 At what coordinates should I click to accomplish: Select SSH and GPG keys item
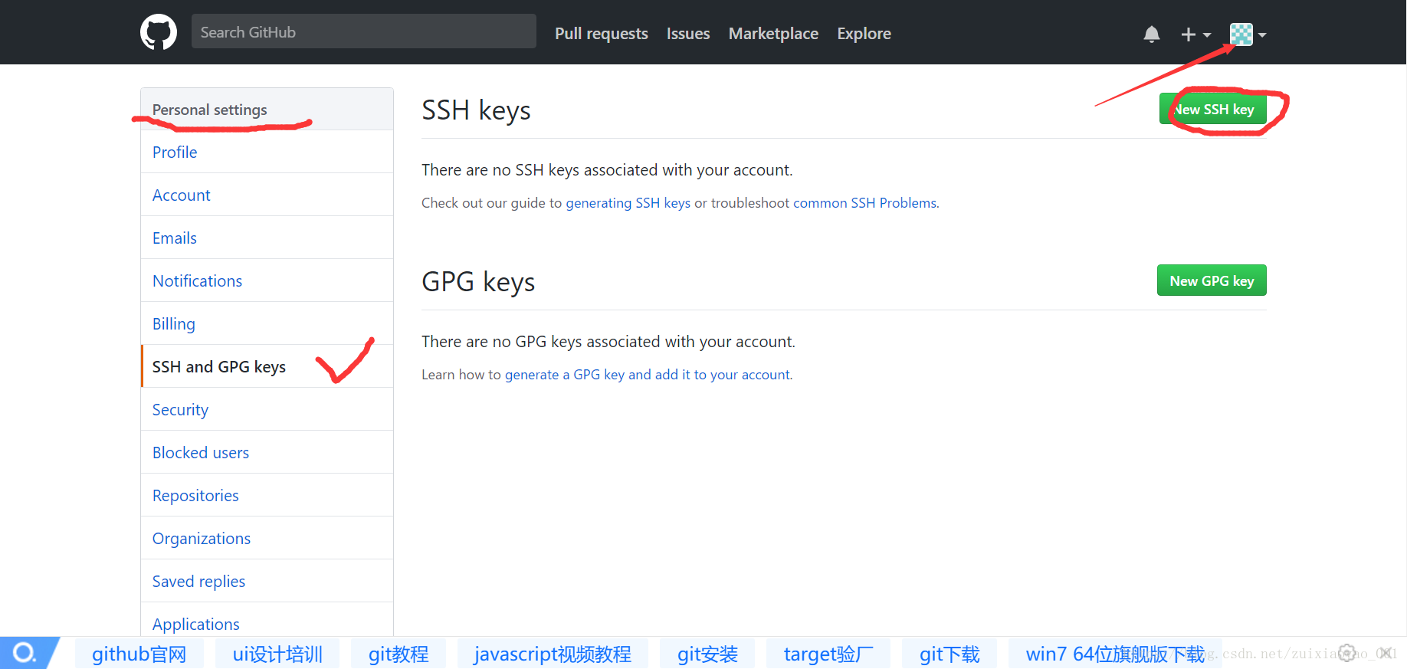(x=267, y=366)
